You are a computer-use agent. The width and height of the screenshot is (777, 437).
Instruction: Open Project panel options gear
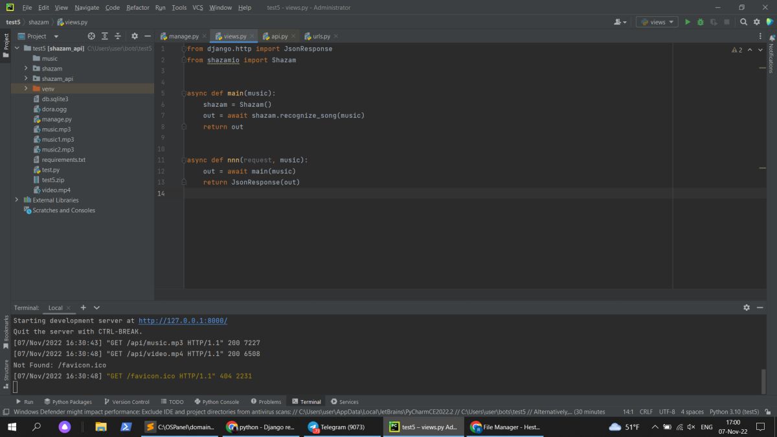[135, 36]
